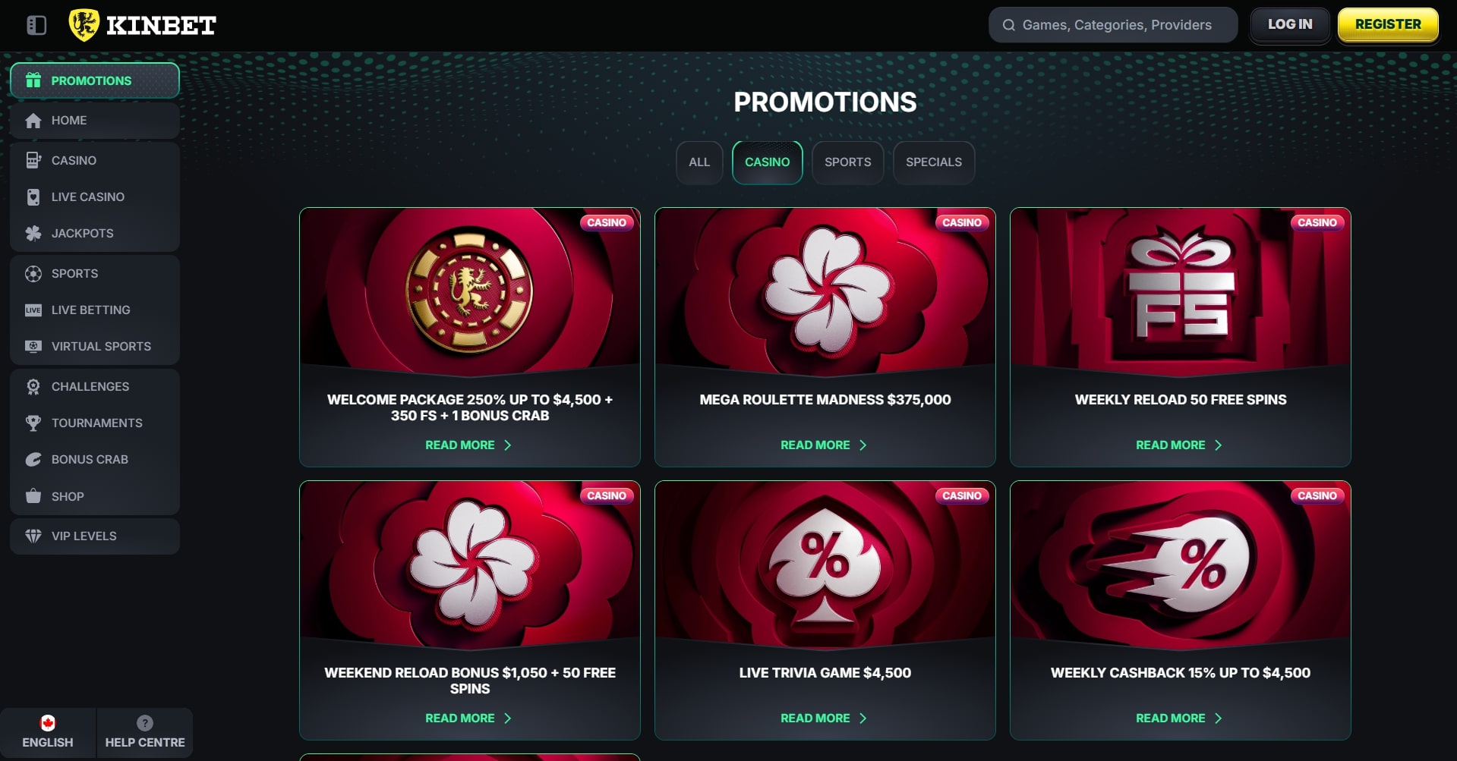Viewport: 1457px width, 761px height.
Task: Open Live Betting via the live badge icon
Action: pos(33,310)
